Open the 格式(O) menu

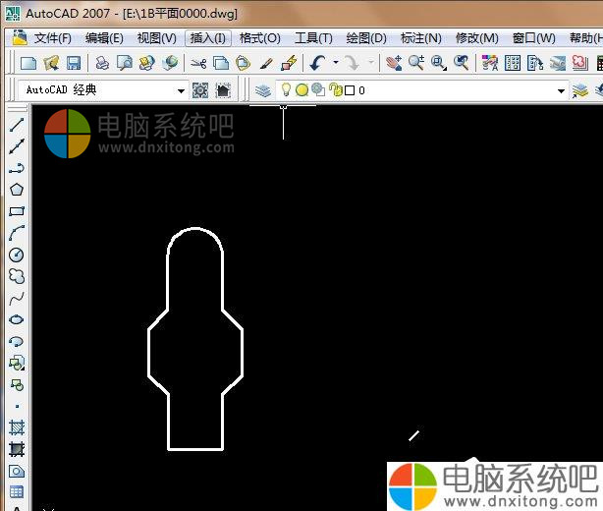coord(260,38)
